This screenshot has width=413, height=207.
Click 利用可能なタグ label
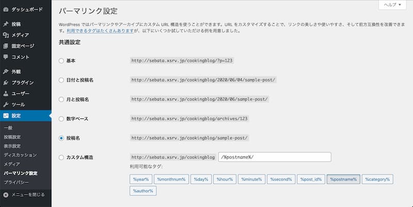(146, 166)
